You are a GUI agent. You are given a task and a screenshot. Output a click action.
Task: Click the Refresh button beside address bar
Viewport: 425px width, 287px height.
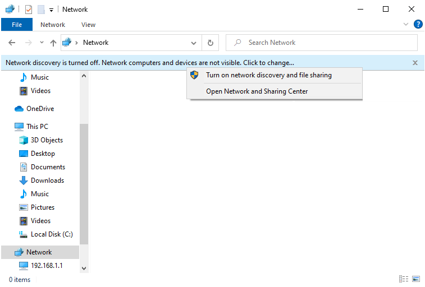[x=211, y=43]
